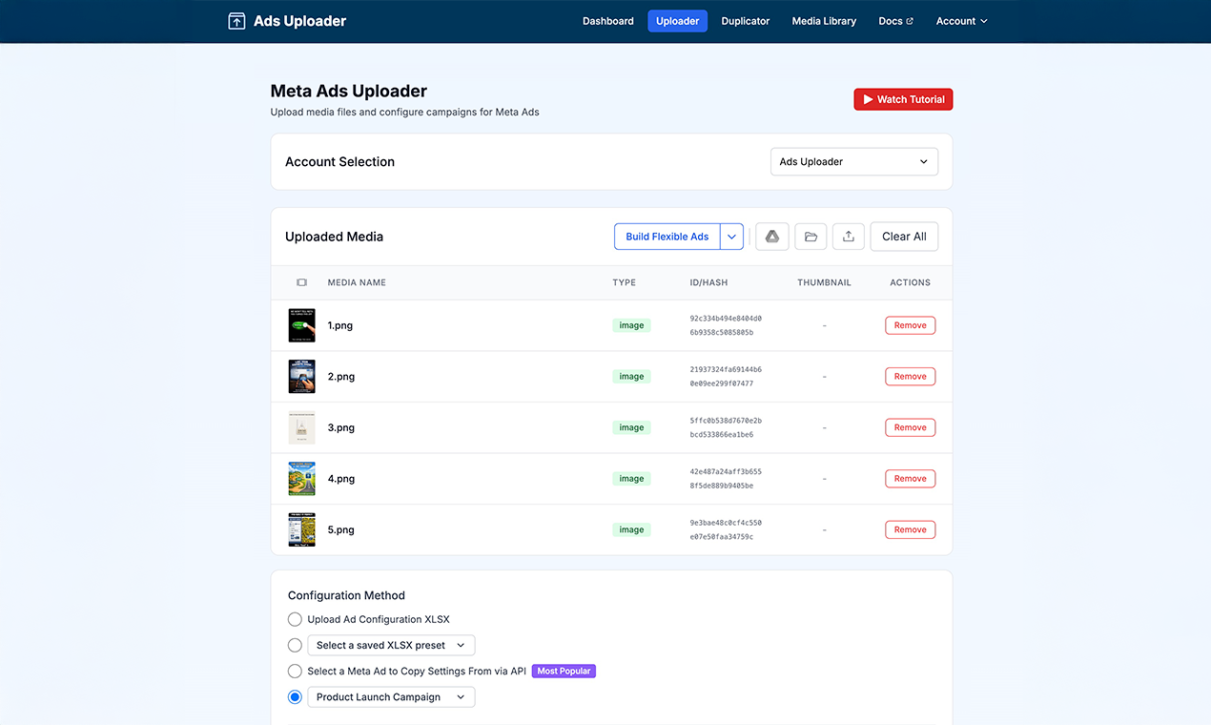Open the Duplicator page
Image resolution: width=1211 pixels, height=725 pixels.
[x=745, y=20]
